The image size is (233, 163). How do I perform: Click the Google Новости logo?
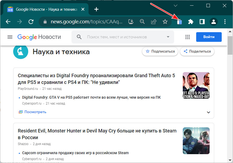(39, 37)
